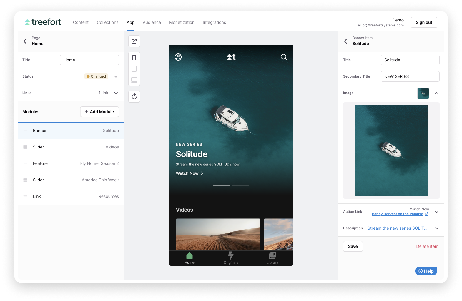This screenshot has width=462, height=301.
Task: Switch preview to desktop view
Action: click(x=134, y=80)
